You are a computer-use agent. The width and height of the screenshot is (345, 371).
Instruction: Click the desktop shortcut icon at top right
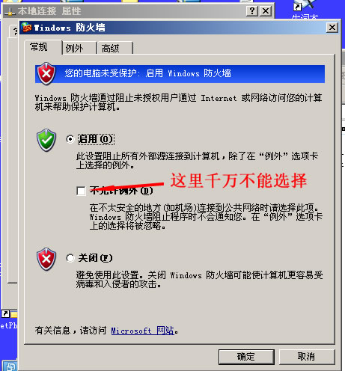point(303,5)
